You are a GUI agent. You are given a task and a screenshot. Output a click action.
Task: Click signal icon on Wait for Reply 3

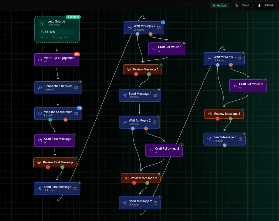coord(210,59)
